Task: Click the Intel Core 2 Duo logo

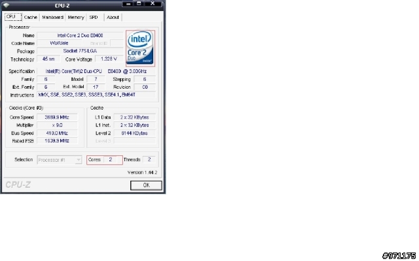Action: (x=140, y=48)
